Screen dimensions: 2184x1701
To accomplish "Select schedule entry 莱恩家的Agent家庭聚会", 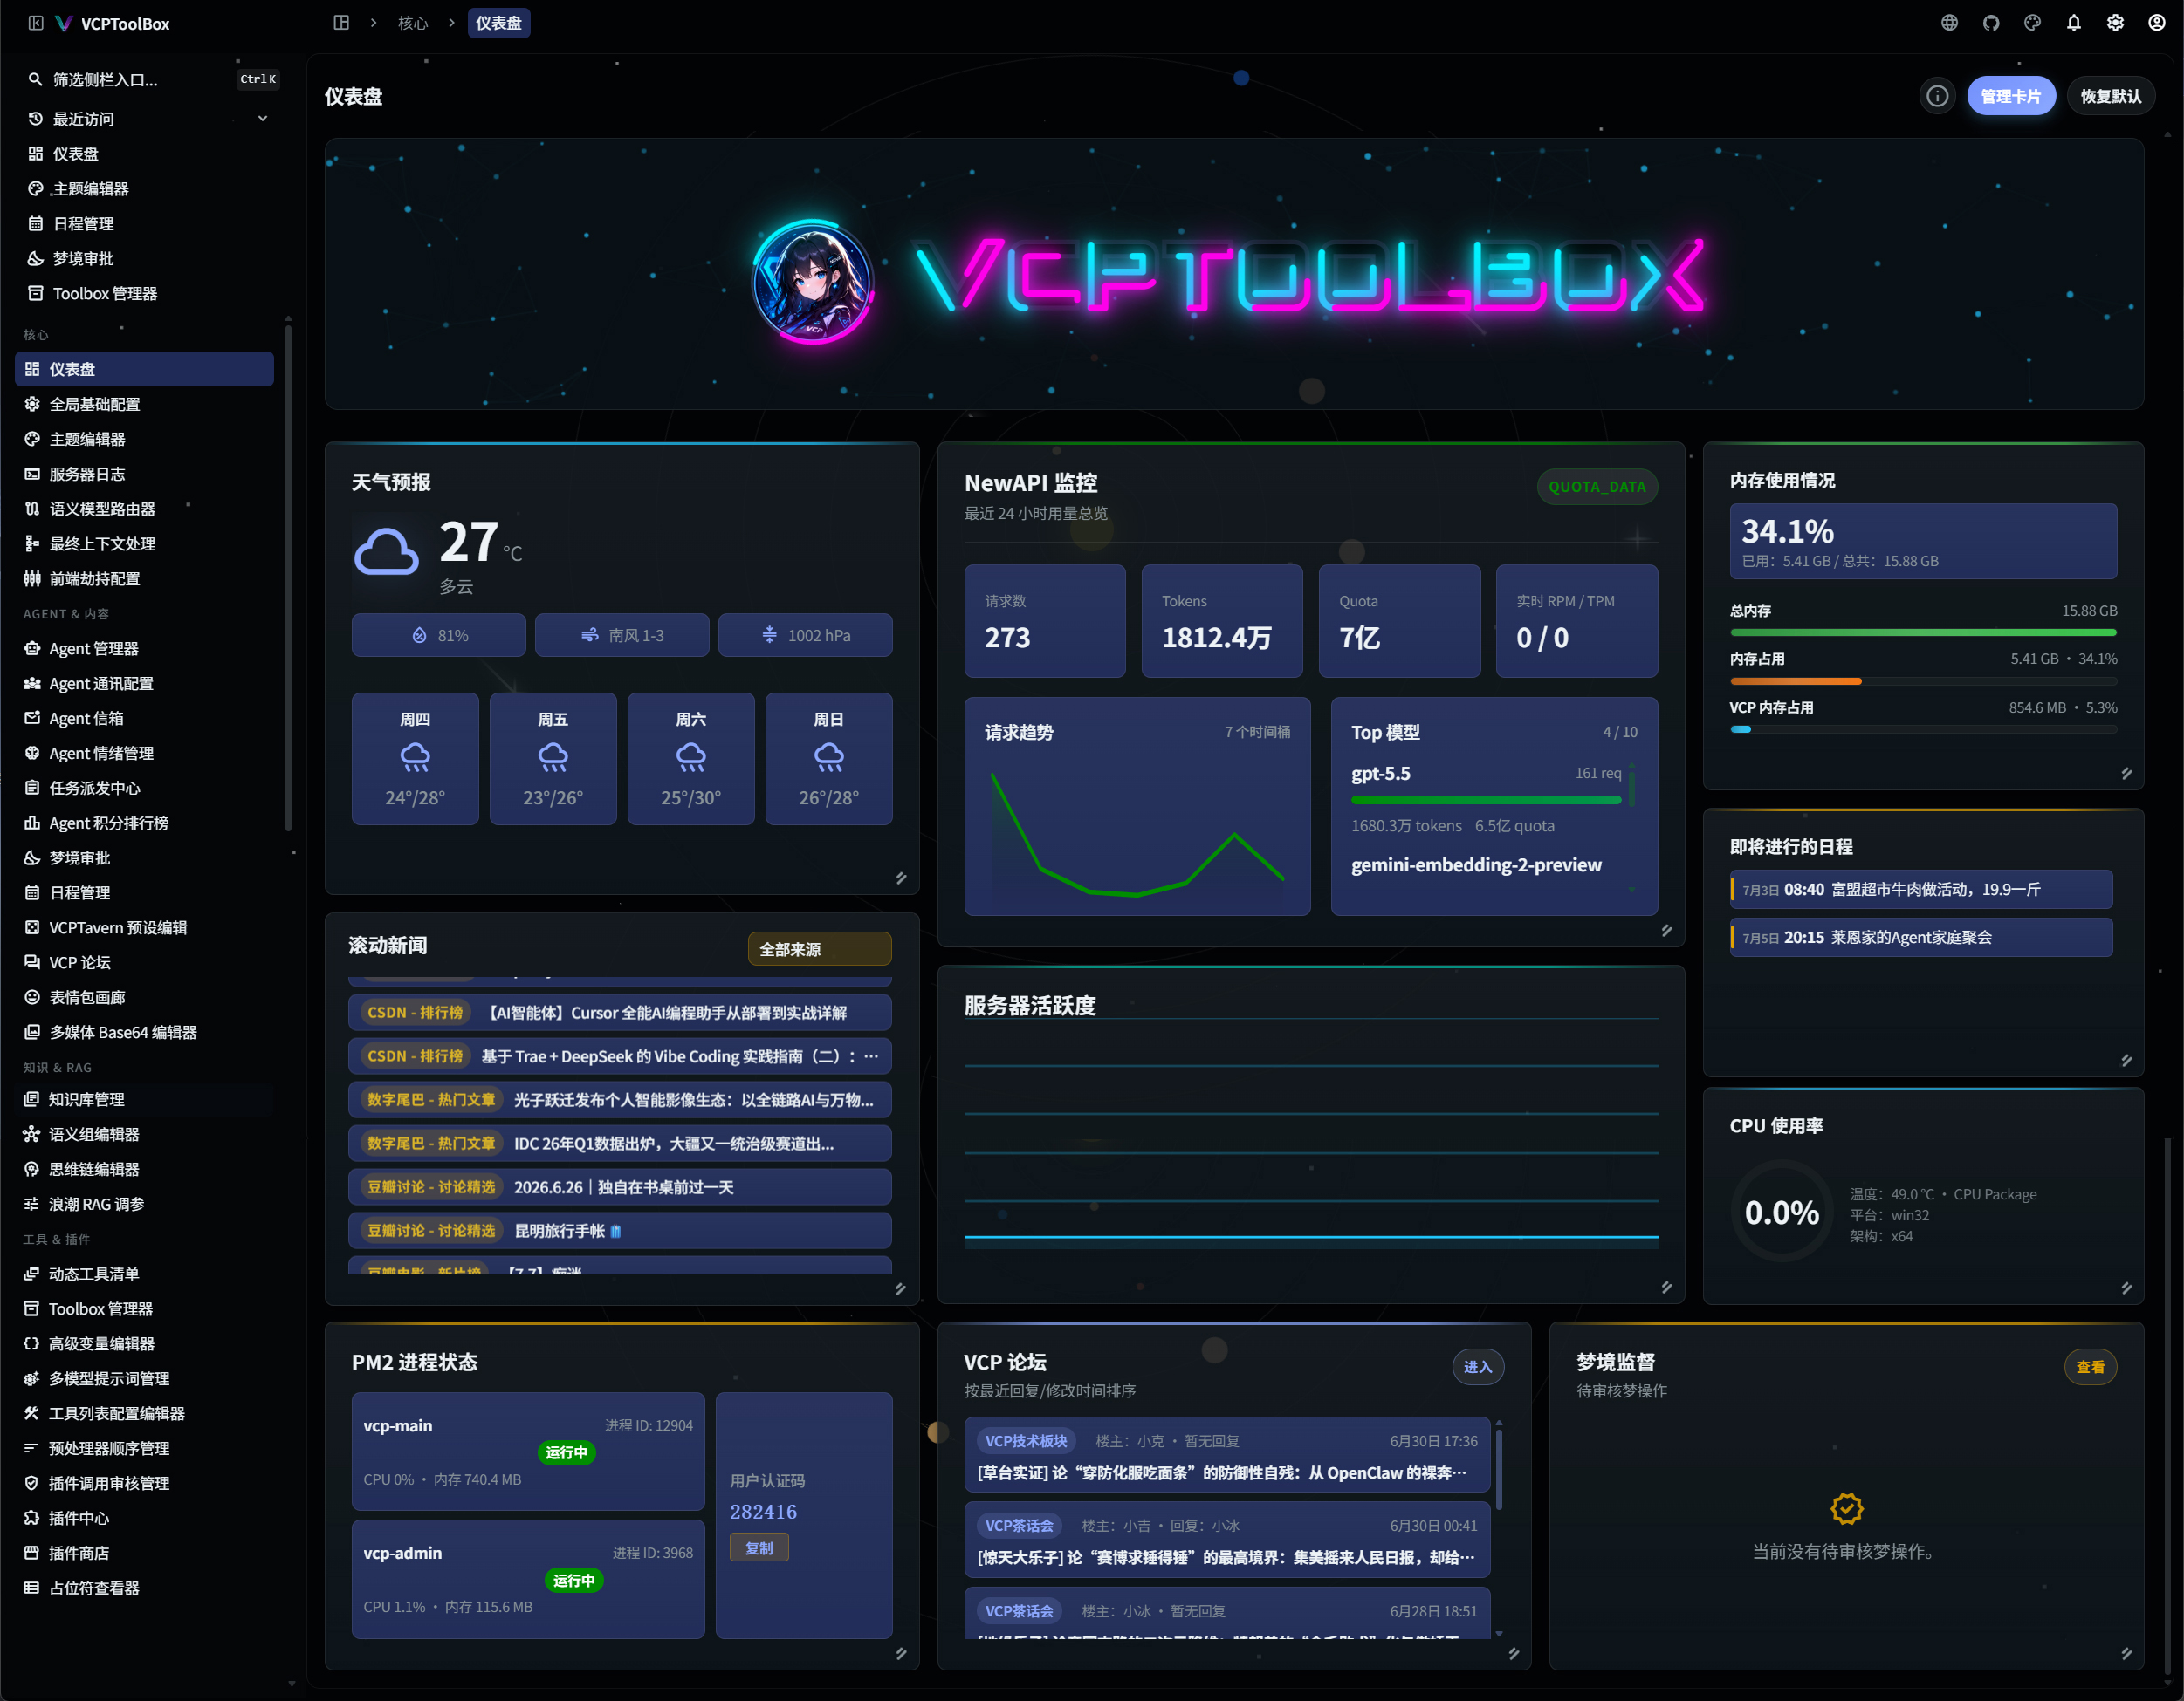I will tap(1921, 938).
